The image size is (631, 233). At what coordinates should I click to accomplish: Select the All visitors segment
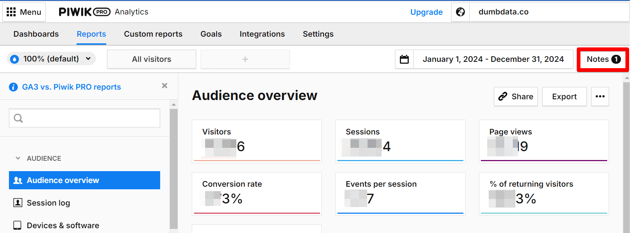click(x=152, y=59)
